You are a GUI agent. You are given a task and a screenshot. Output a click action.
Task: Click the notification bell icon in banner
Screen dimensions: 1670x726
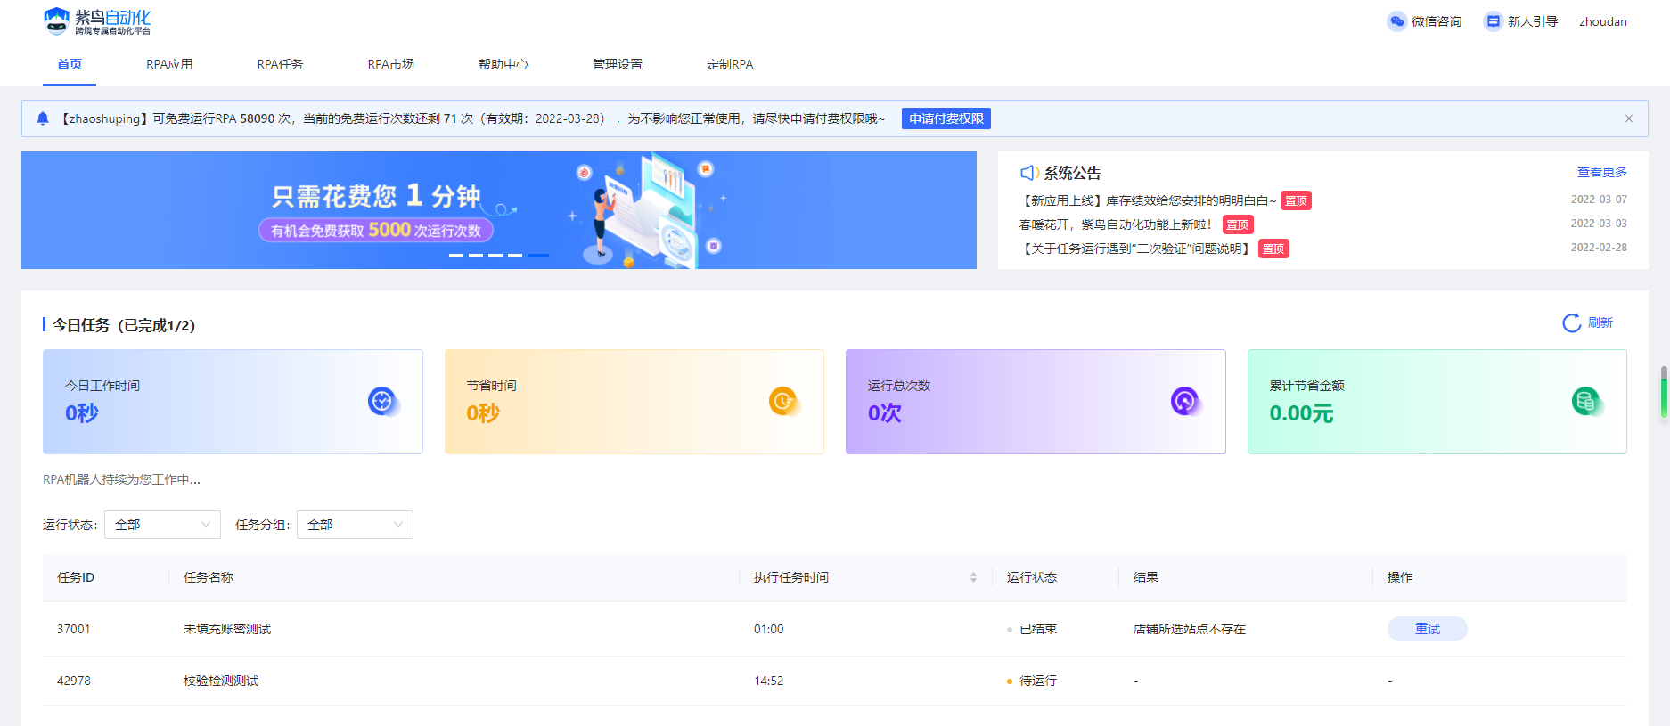coord(43,118)
